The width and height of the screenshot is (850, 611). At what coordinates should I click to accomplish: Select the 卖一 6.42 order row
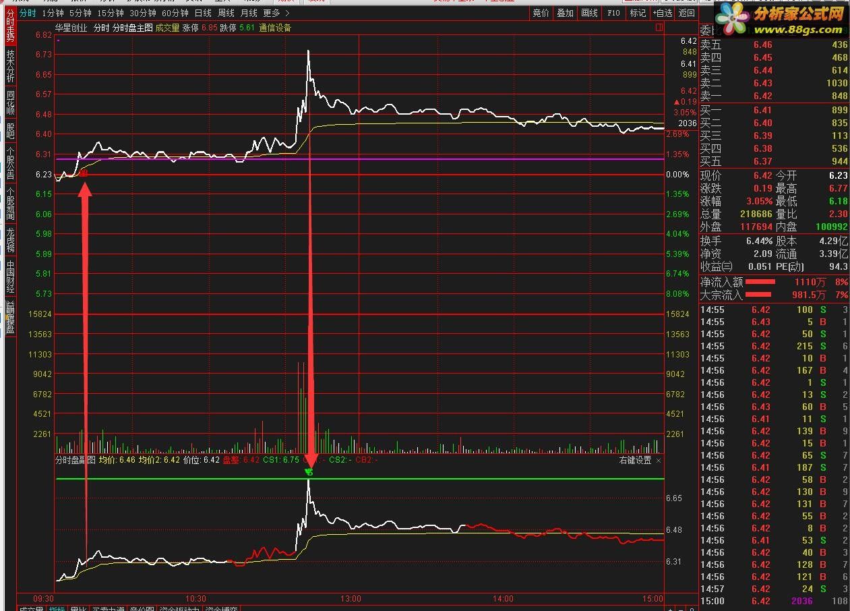(775, 96)
